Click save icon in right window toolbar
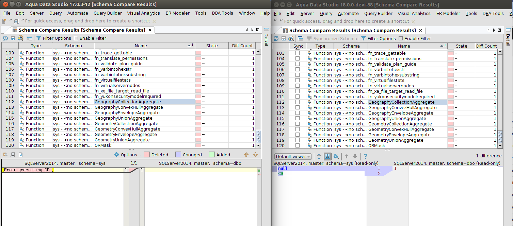Image resolution: width=513 pixels, height=226 pixels. [x=284, y=38]
